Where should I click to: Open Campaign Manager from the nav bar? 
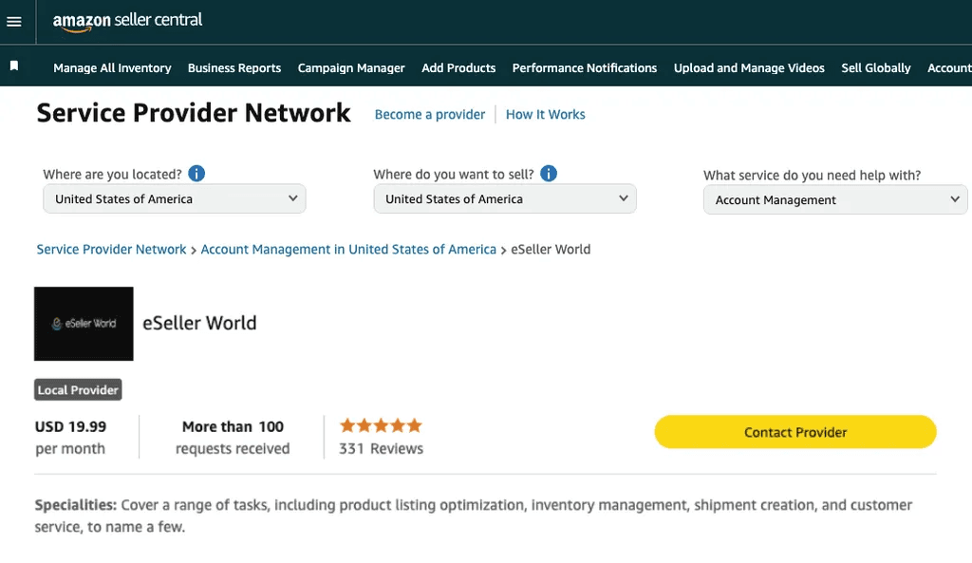pyautogui.click(x=351, y=68)
